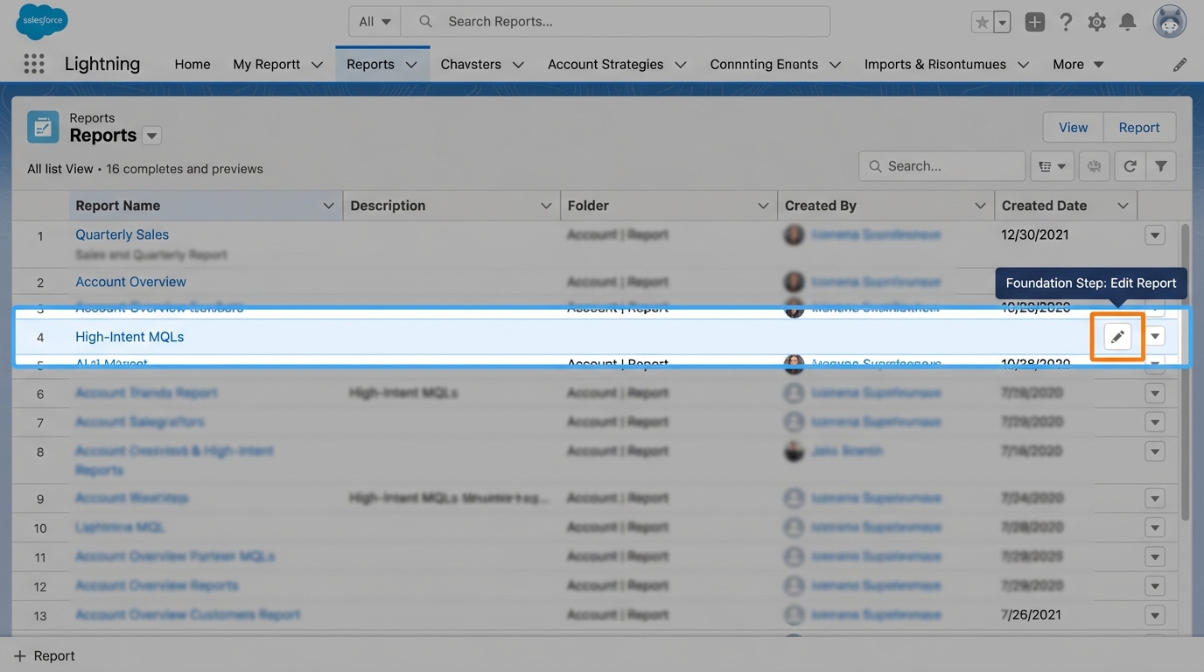
Task: Open Salesforce Setup via the gear icon
Action: click(x=1096, y=21)
